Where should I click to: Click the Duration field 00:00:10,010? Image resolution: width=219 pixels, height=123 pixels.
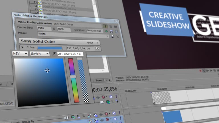coord(95,31)
